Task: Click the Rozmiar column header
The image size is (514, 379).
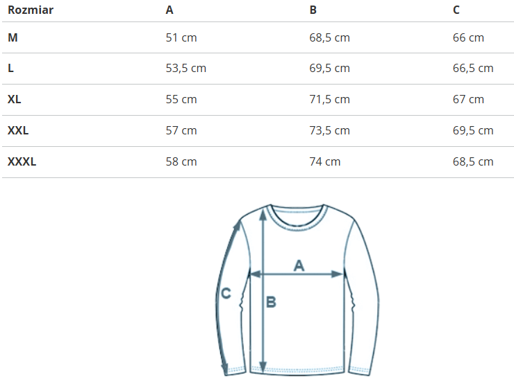Action: 31,10
